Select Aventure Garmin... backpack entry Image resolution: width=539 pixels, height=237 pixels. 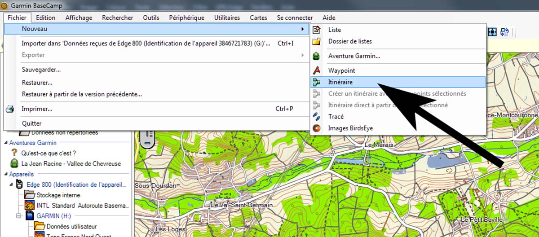[x=398, y=56]
